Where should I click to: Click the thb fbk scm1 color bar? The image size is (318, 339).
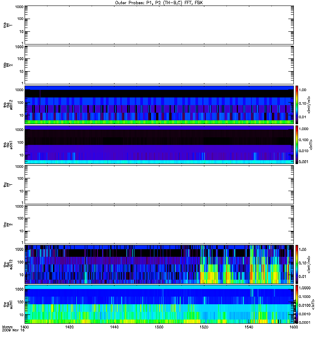click(297, 144)
